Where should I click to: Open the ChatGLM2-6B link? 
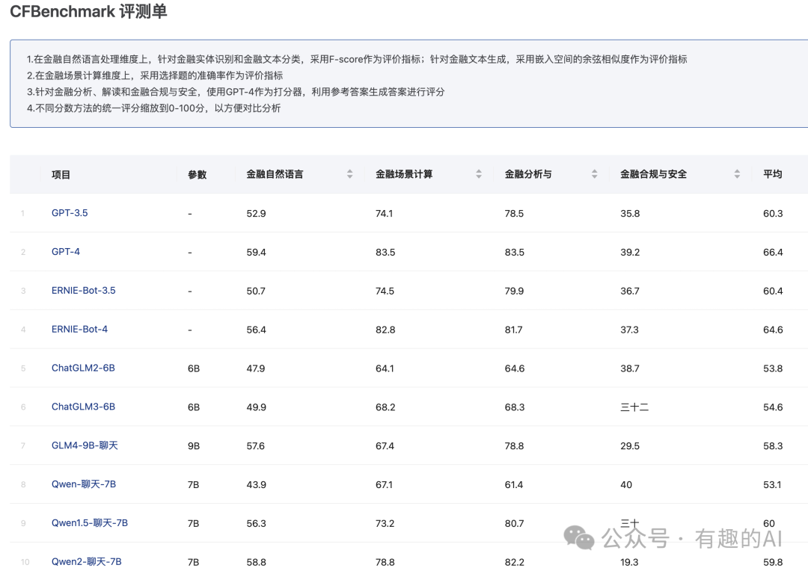click(83, 368)
